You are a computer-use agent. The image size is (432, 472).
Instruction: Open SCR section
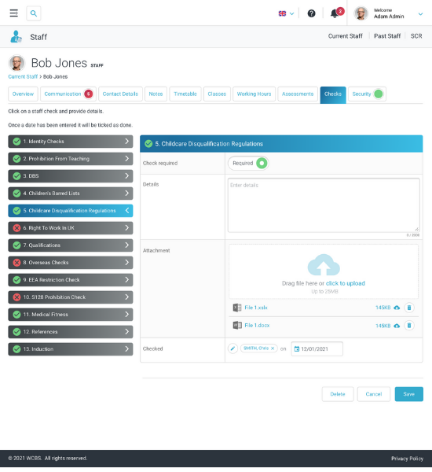pos(416,36)
